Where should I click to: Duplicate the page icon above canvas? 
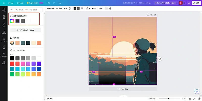(x=151, y=15)
